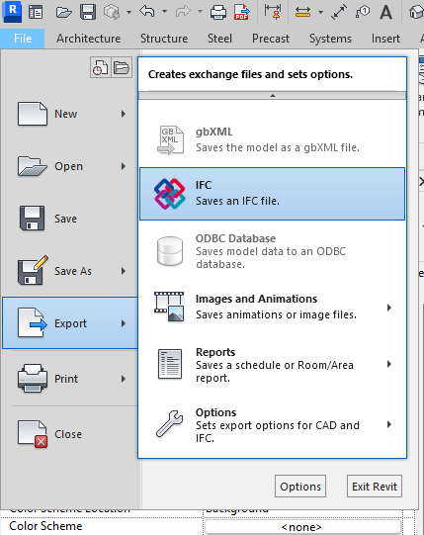Expand the Print submenu arrow

click(x=124, y=379)
